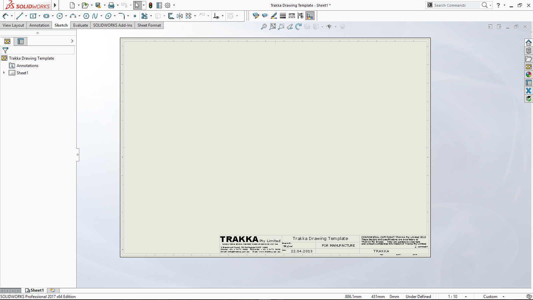This screenshot has width=533, height=300.
Task: Select the Point sketch tool
Action: (135, 16)
